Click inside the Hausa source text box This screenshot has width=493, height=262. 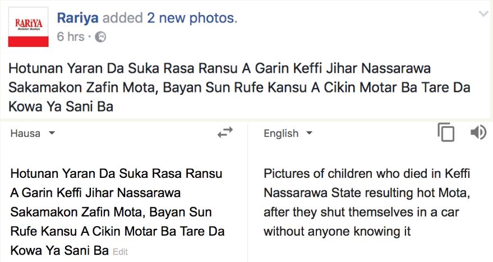coord(118,212)
